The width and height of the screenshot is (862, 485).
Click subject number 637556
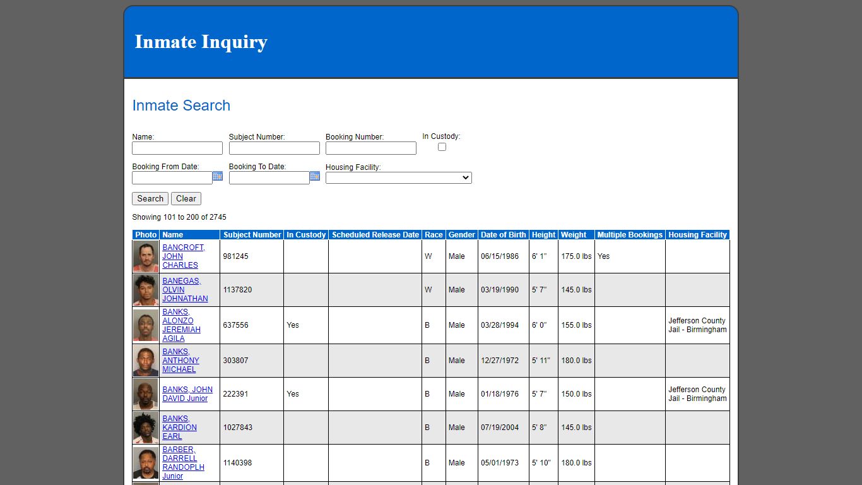[235, 325]
